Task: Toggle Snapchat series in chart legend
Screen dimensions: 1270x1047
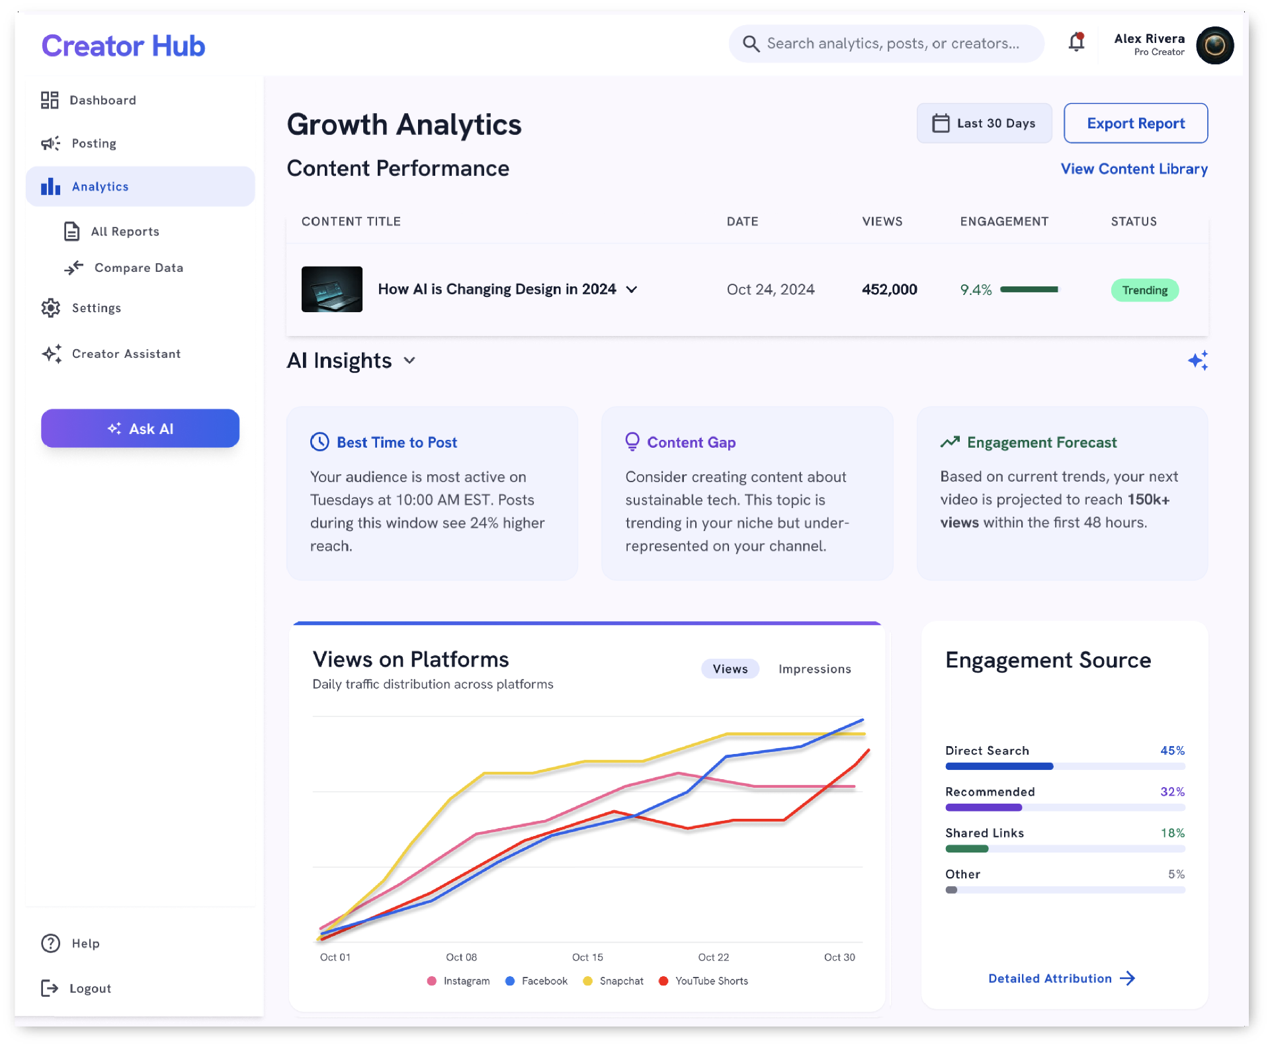Action: pyautogui.click(x=613, y=981)
